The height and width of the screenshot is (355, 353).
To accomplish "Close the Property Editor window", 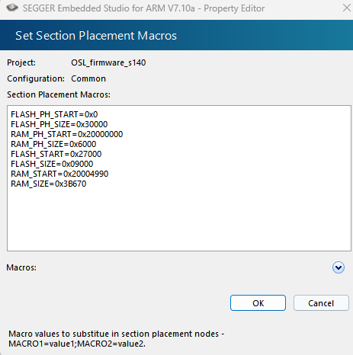I will (346, 8).
